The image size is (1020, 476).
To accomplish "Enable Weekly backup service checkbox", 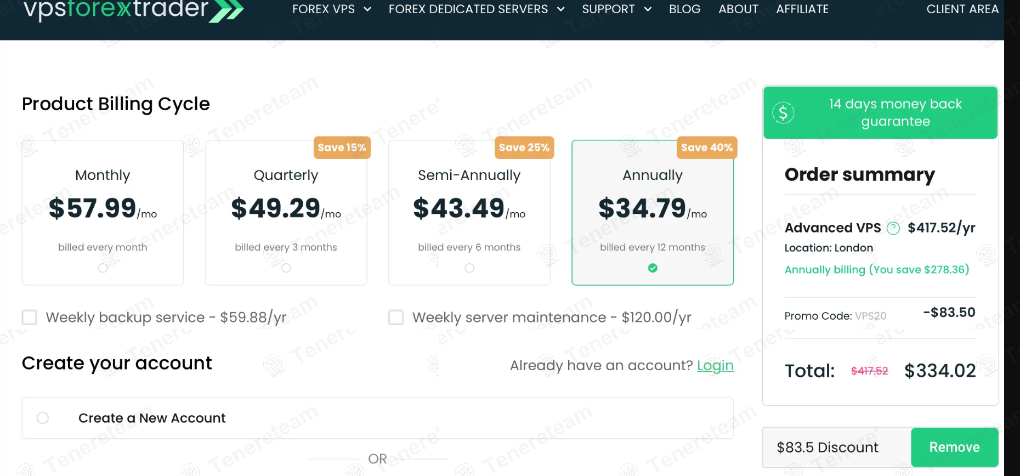I will click(30, 318).
